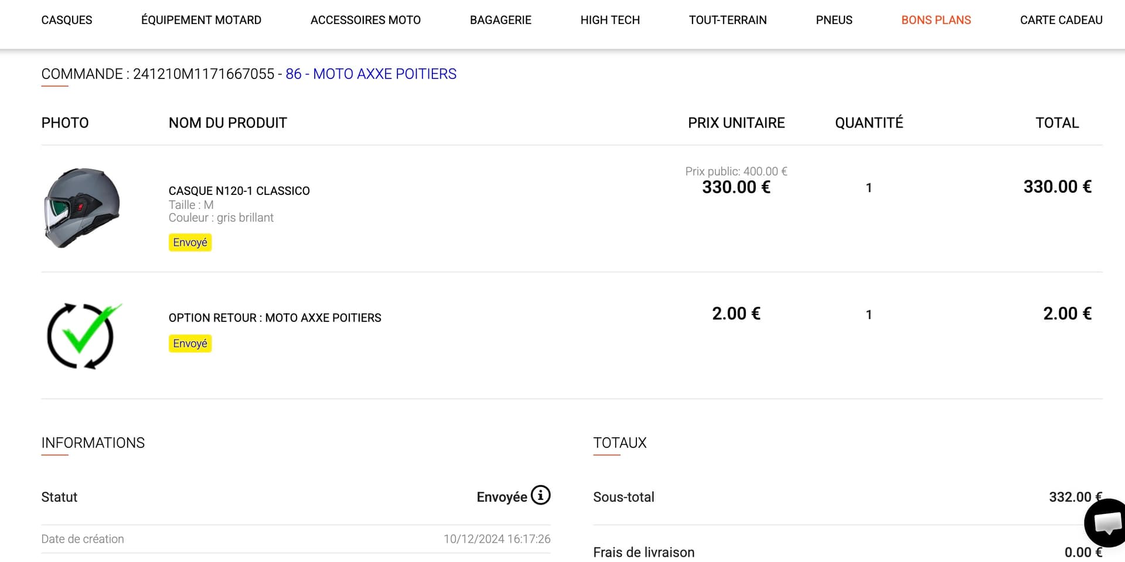Open the Bons Plans deals page
This screenshot has width=1125, height=562.
(936, 20)
